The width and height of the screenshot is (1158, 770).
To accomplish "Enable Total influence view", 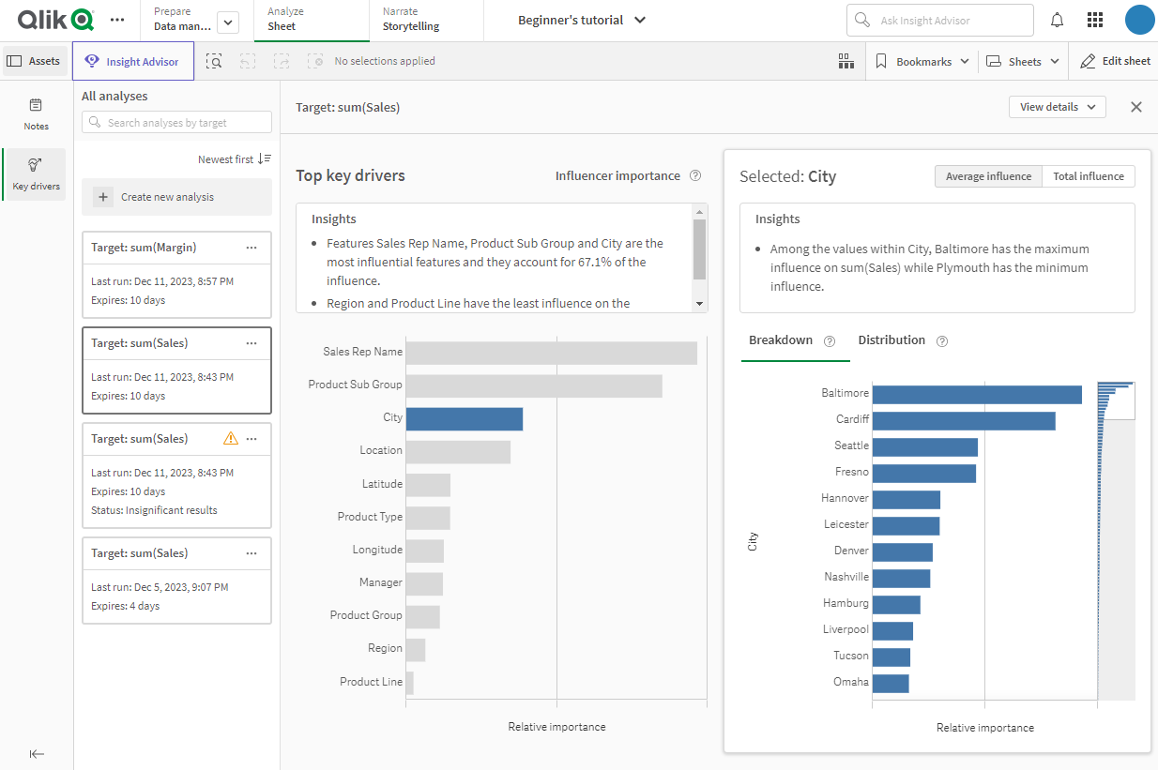I will (1088, 175).
